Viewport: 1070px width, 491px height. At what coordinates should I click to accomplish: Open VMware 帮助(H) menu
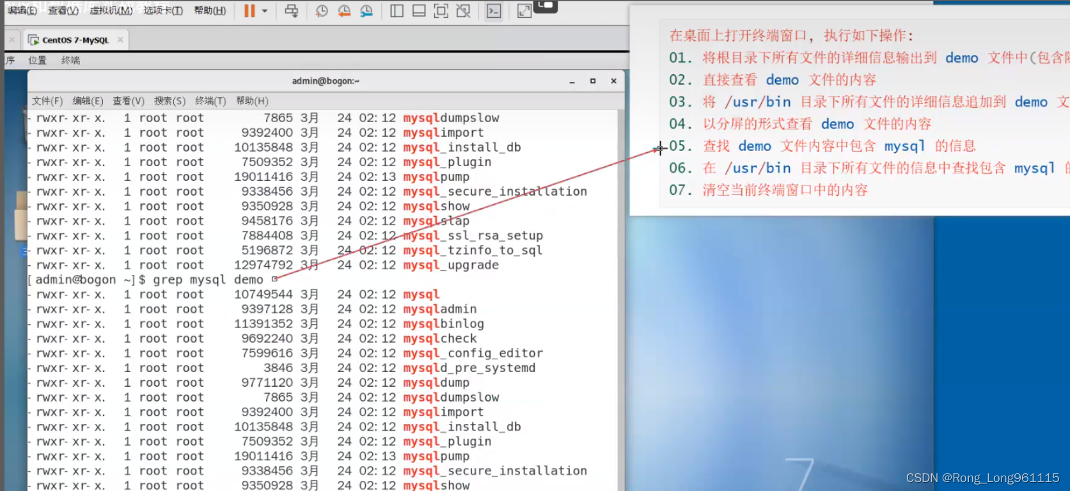tap(210, 10)
